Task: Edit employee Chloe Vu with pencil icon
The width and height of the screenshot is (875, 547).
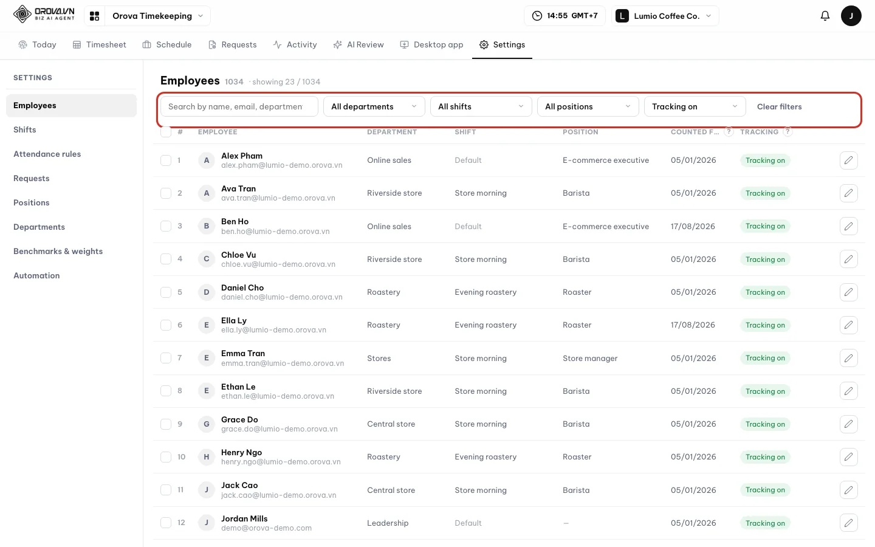Action: coord(848,259)
